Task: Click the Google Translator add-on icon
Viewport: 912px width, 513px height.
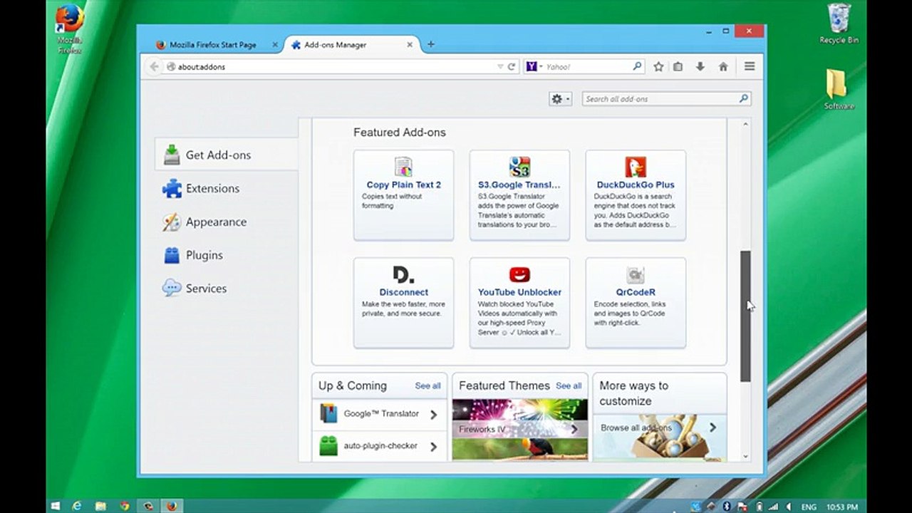Action: 328,413
